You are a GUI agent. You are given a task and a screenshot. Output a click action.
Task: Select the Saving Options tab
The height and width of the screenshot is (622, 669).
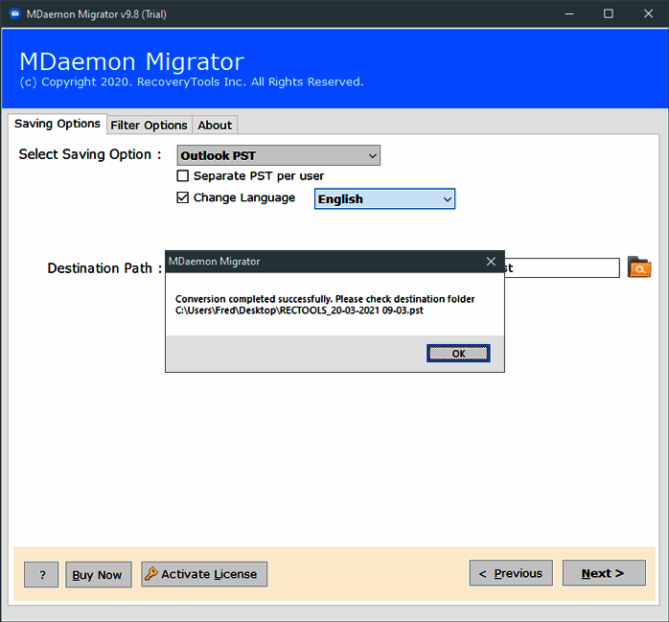click(x=57, y=124)
